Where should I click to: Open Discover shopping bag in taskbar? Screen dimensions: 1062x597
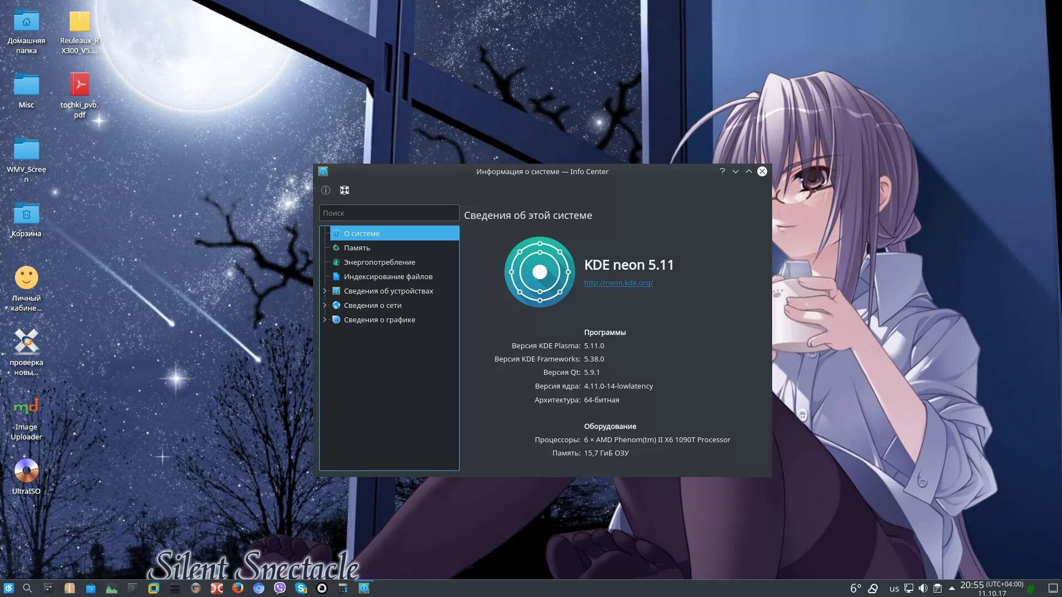90,588
